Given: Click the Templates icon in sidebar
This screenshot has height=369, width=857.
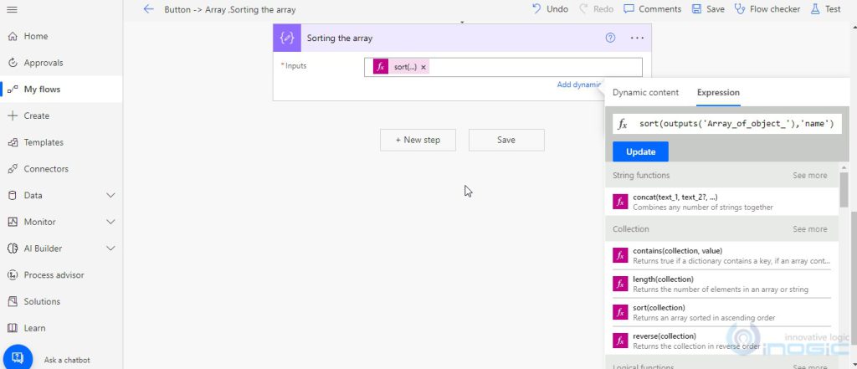Looking at the screenshot, I should pyautogui.click(x=13, y=143).
